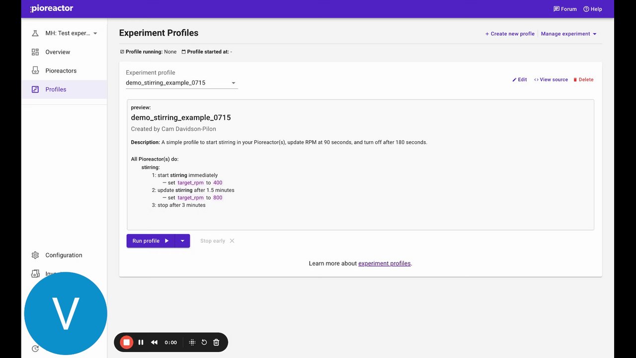Pause the screen recording
Screen dimensions: 636x358
141,342
